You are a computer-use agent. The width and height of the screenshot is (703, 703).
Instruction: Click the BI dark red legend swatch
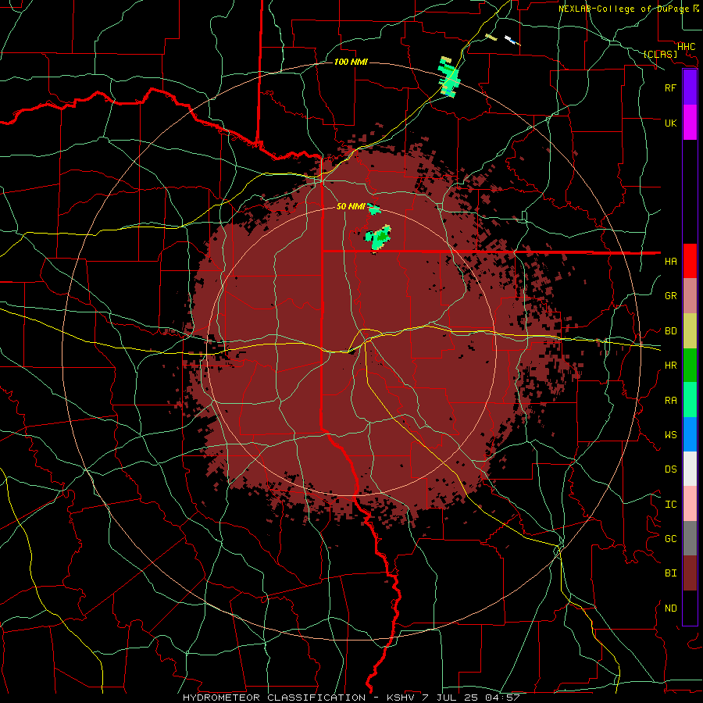click(690, 573)
